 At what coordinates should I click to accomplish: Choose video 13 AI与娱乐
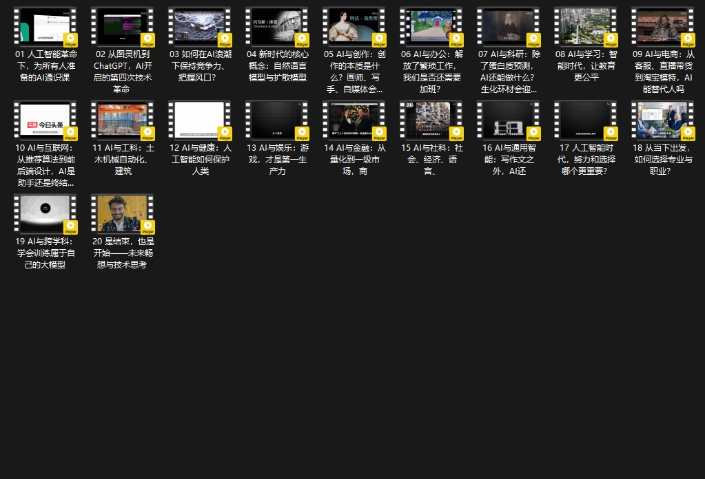click(x=277, y=120)
